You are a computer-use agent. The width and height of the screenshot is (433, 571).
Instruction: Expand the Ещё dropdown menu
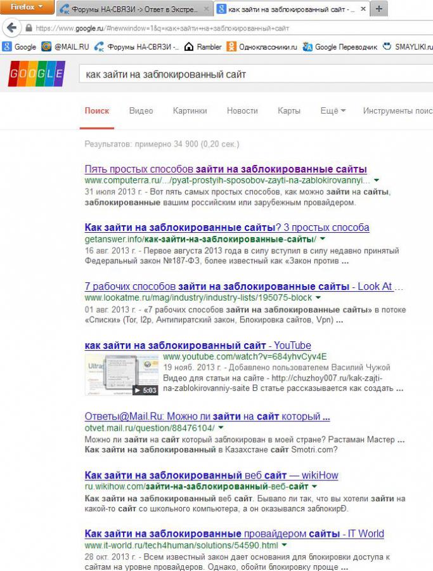click(x=333, y=110)
